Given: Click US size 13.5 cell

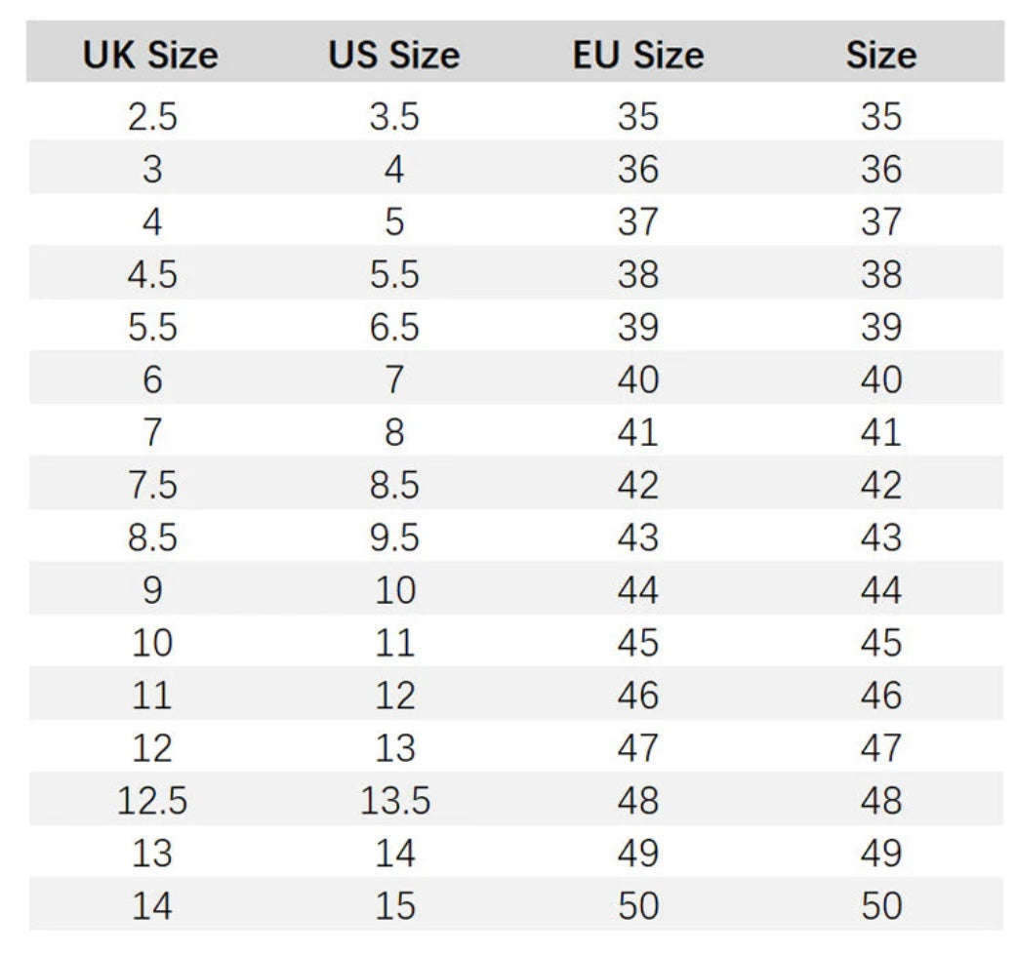Looking at the screenshot, I should click(394, 801).
